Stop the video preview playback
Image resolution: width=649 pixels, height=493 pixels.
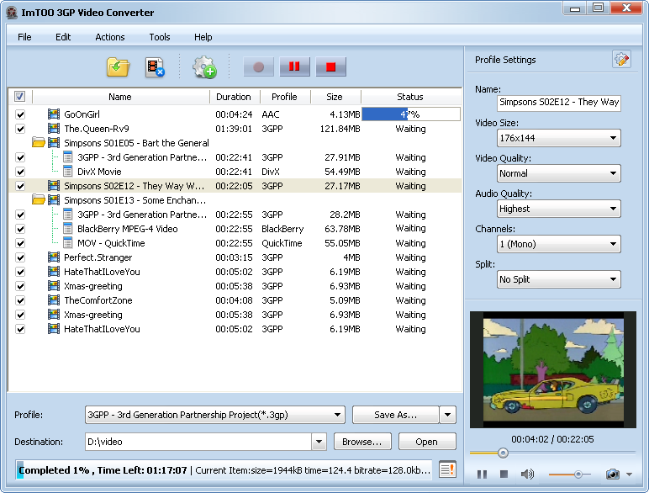pos(504,474)
